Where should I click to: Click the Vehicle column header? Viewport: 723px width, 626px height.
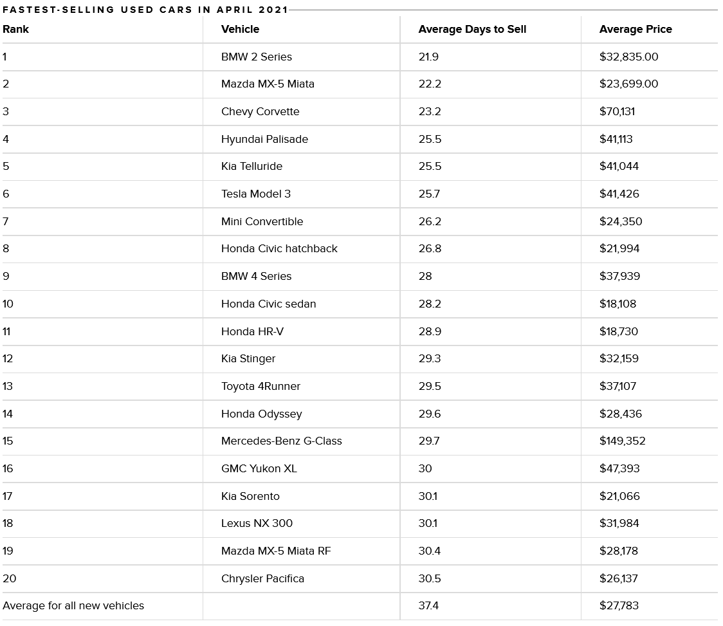coord(240,29)
